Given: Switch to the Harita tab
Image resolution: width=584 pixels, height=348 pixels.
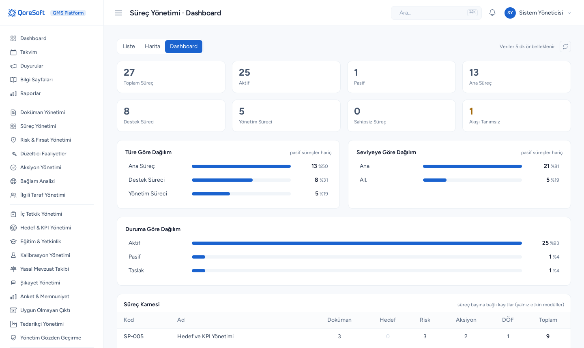Looking at the screenshot, I should coord(152,47).
